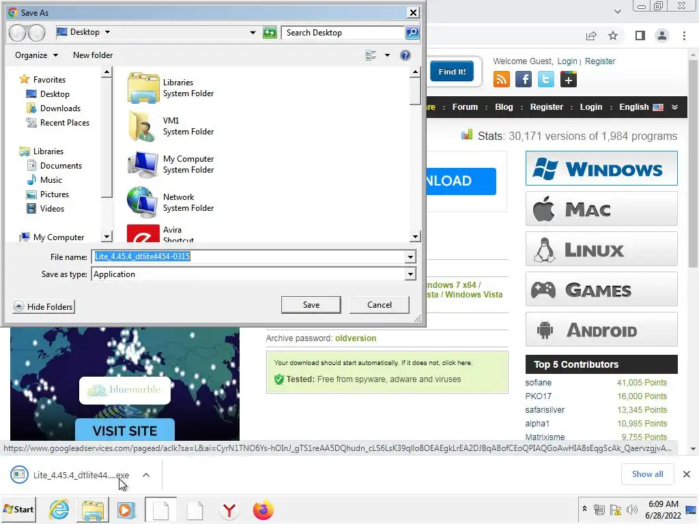Open the Save as type combo box
This screenshot has width=699, height=524.
(x=254, y=274)
